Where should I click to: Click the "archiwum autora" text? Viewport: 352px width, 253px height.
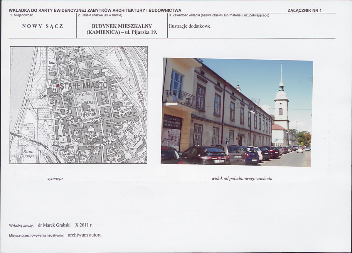(x=85, y=235)
